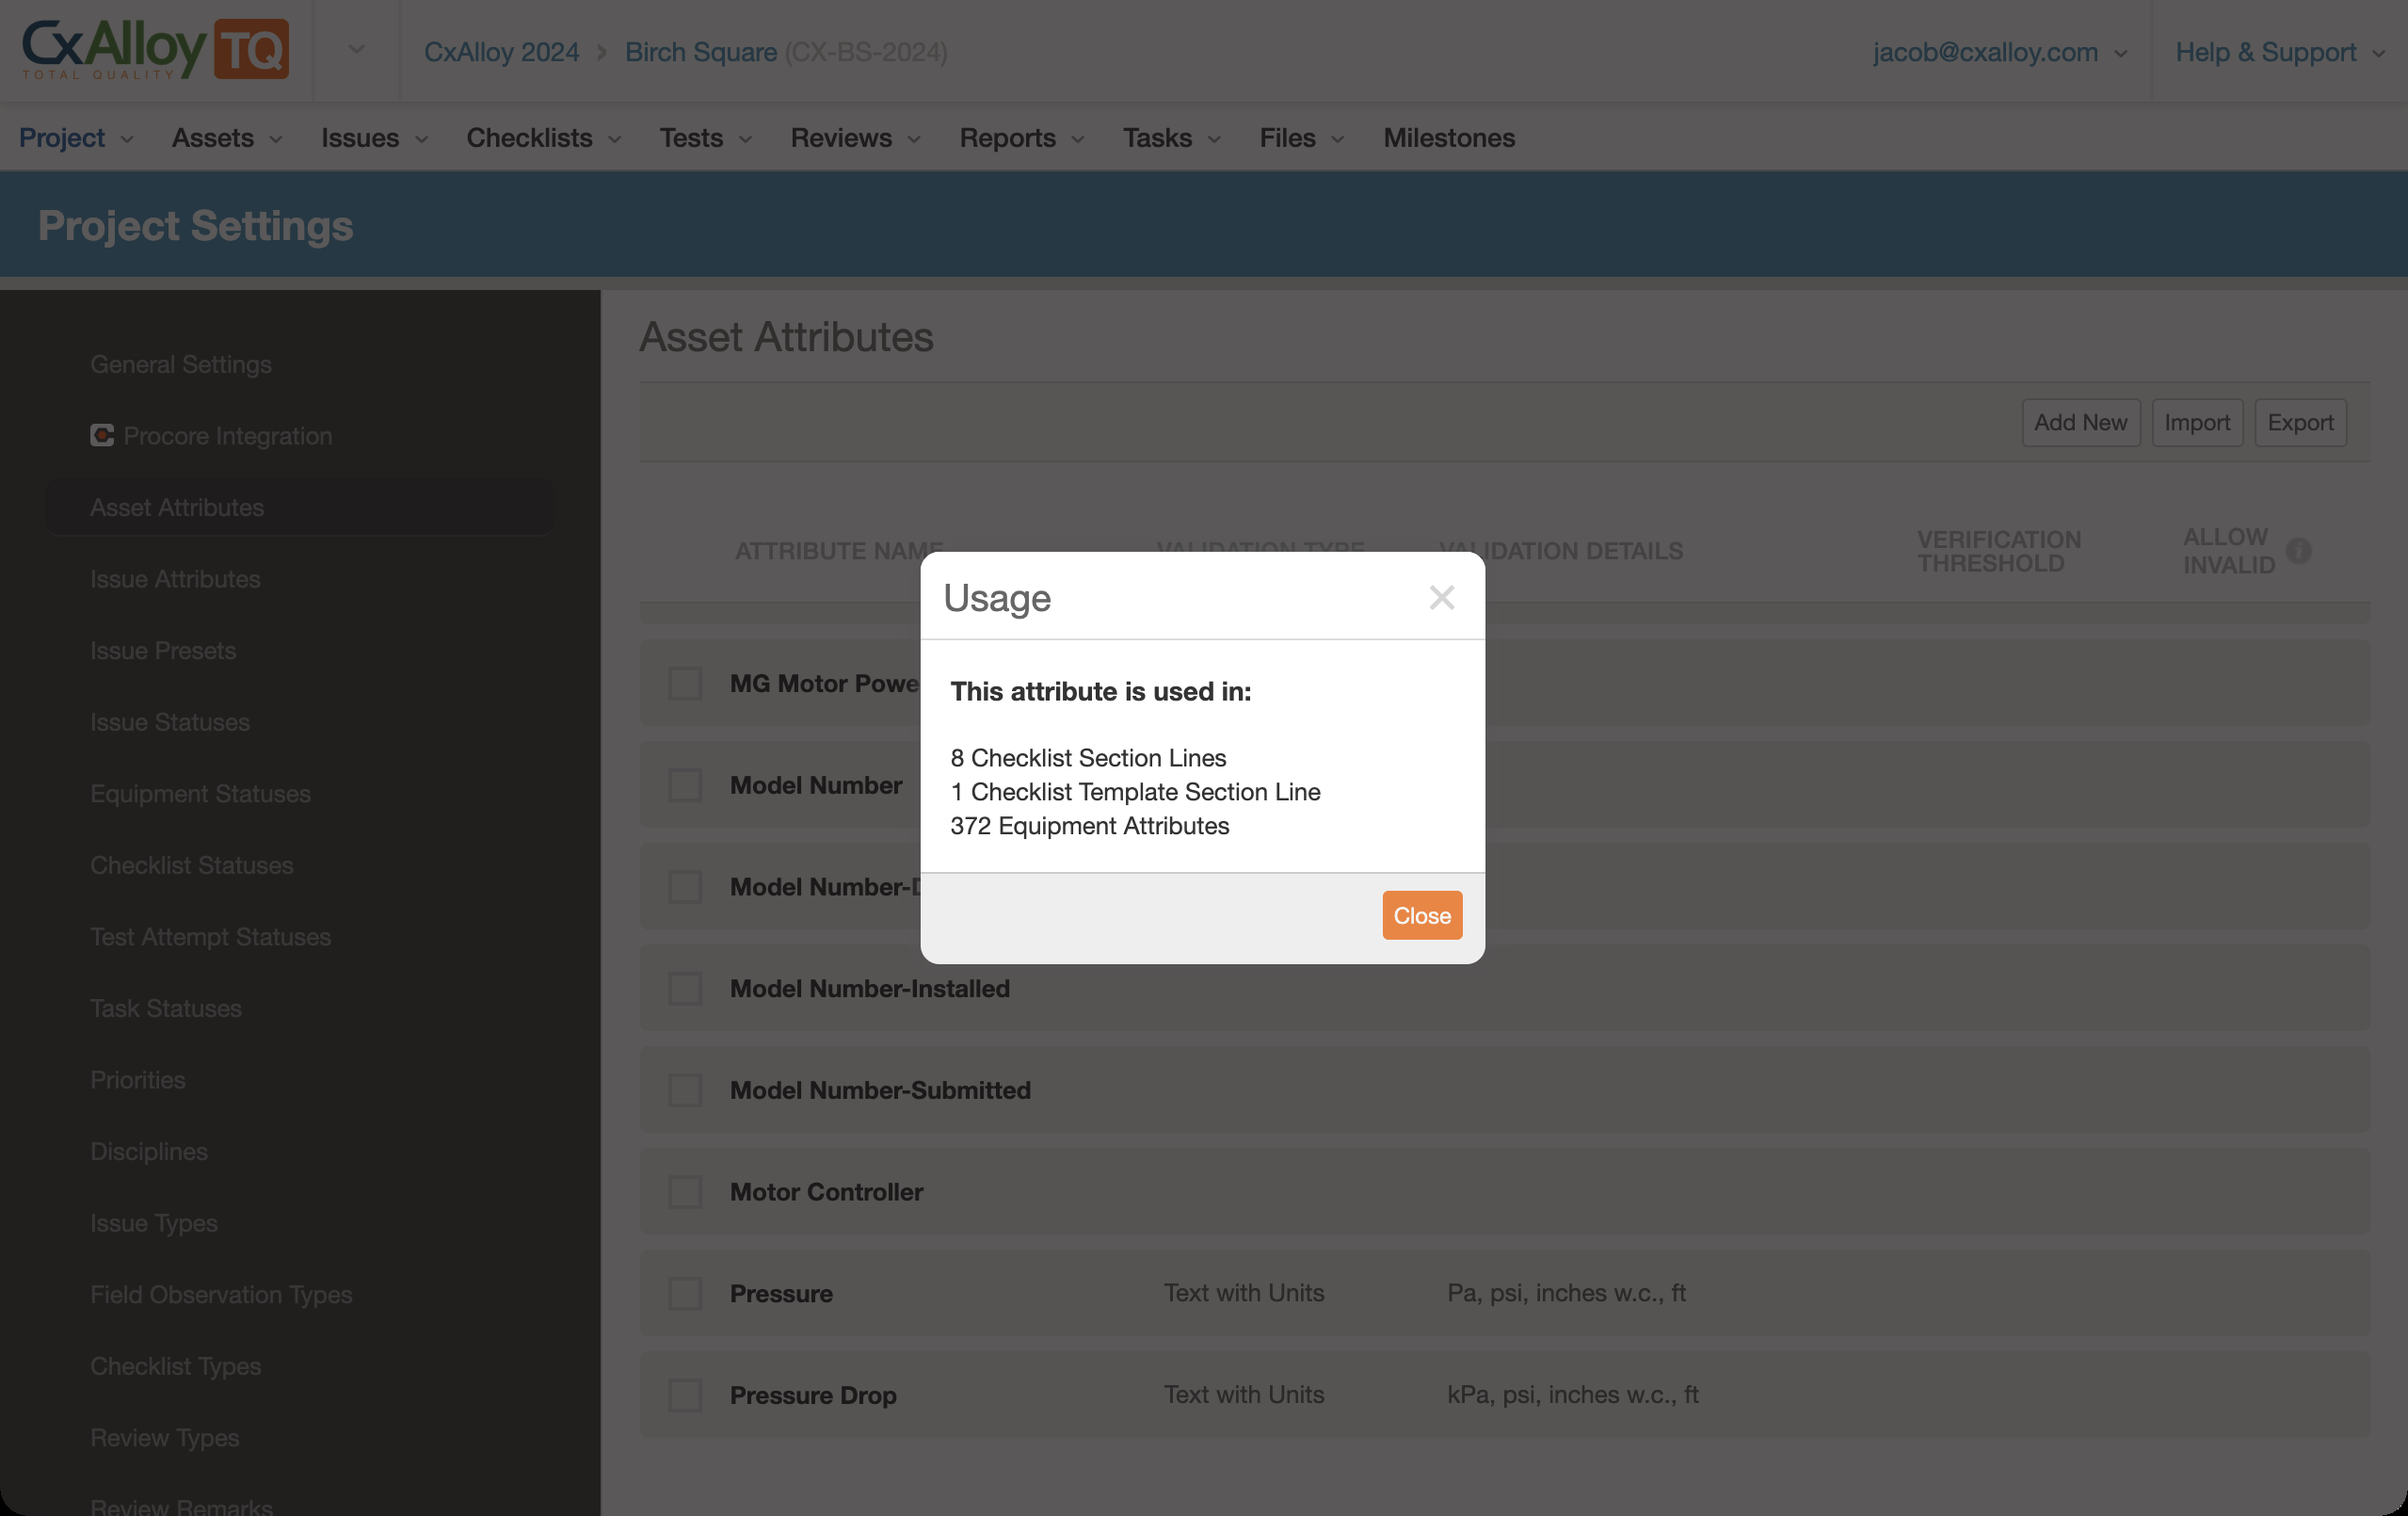Open the Reviews menu

(855, 137)
